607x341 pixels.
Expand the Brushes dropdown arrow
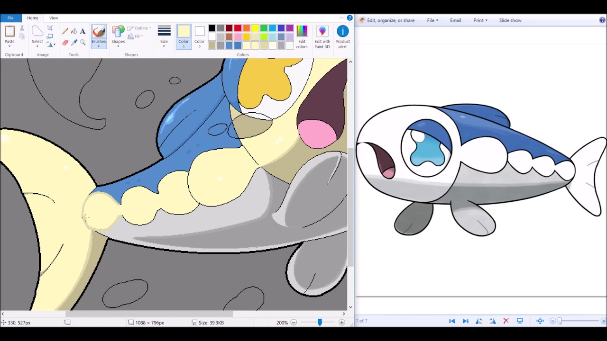pyautogui.click(x=99, y=46)
